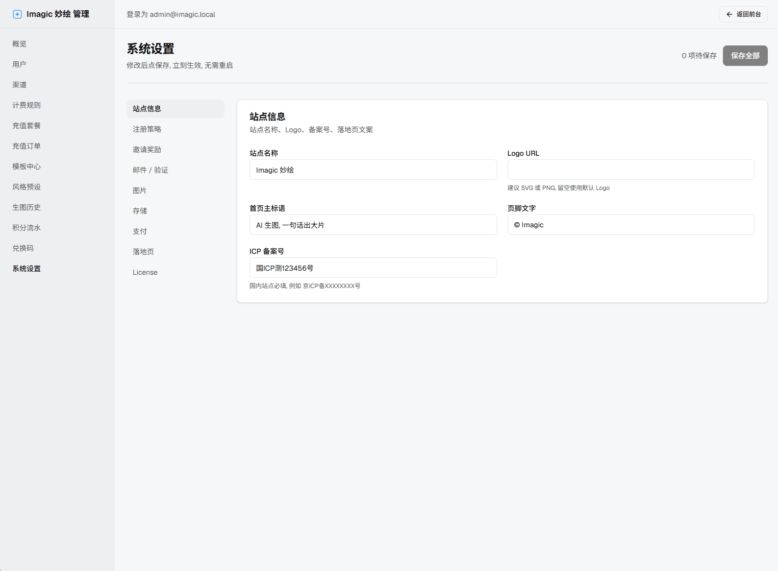The image size is (778, 571).
Task: Open the 邀请奖励 settings tab
Action: click(175, 150)
